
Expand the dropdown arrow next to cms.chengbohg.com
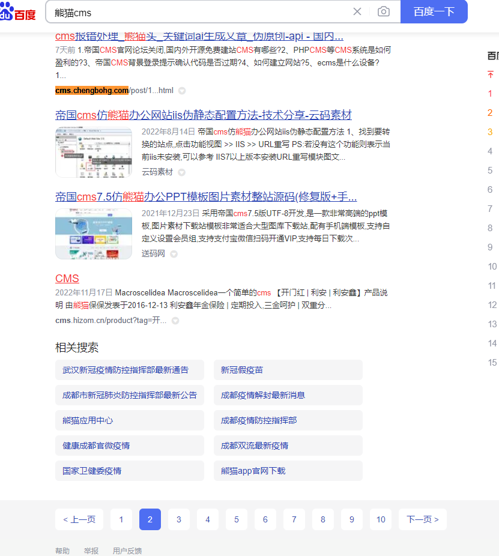[x=182, y=91]
